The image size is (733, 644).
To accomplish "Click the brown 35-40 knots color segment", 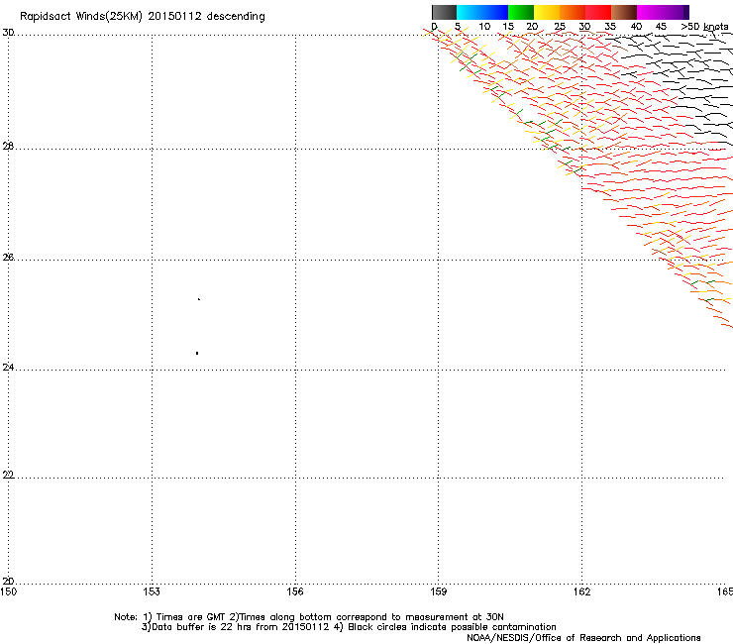I will tap(624, 12).
